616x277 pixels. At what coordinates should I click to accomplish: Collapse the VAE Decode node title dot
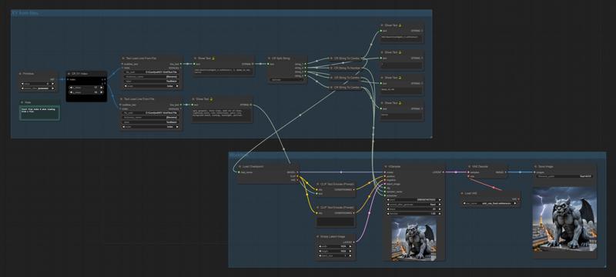click(470, 166)
